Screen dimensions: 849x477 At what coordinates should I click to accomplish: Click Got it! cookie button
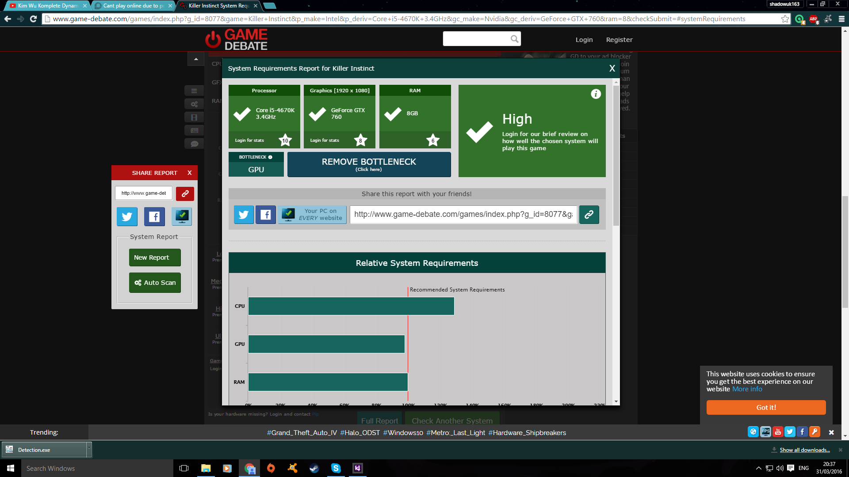[766, 408]
